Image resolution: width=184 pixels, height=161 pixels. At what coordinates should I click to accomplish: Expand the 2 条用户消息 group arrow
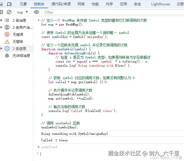1,27
